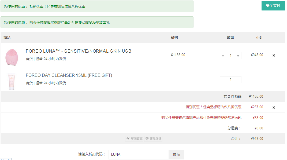Viewport: 287px width, 160px height.
Task: Open FOREO LUNA Sensitive/Normal Skin product link
Action: [x=79, y=51]
